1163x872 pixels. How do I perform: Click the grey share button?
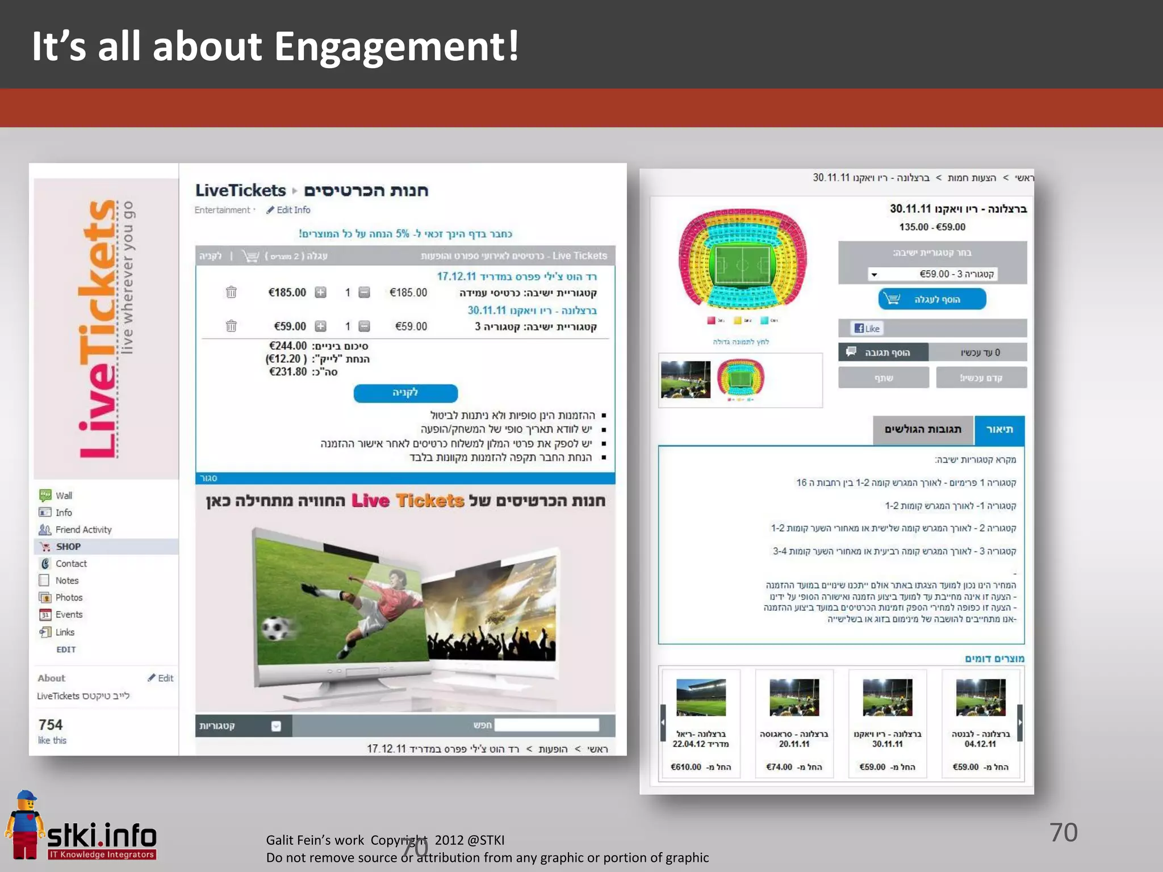884,378
